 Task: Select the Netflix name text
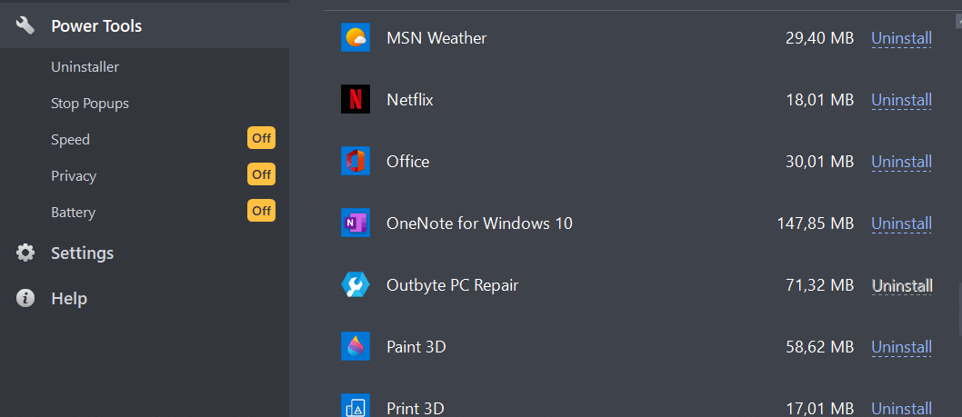pos(410,100)
